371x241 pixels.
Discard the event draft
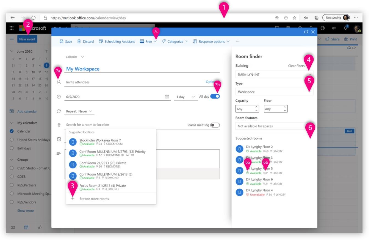coord(85,41)
